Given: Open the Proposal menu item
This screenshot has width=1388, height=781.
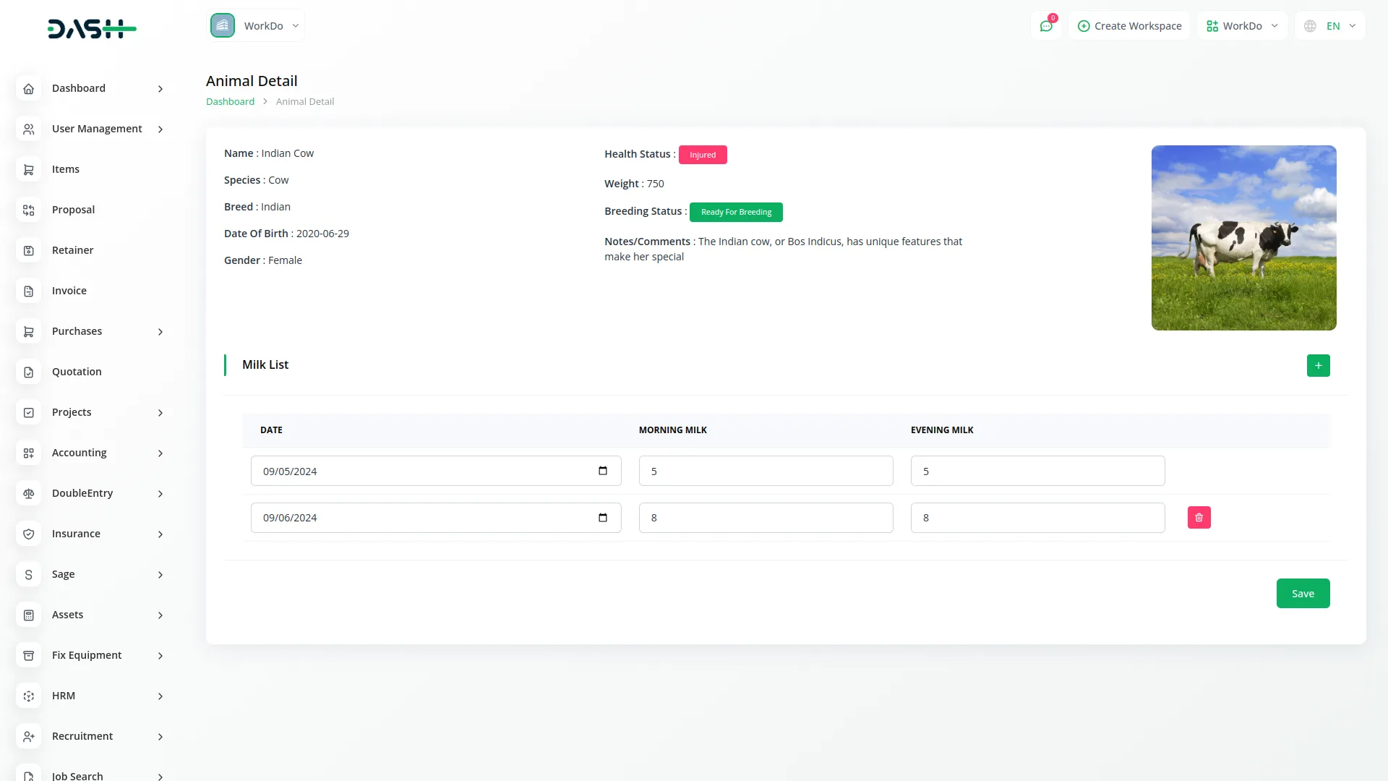Looking at the screenshot, I should tap(73, 210).
